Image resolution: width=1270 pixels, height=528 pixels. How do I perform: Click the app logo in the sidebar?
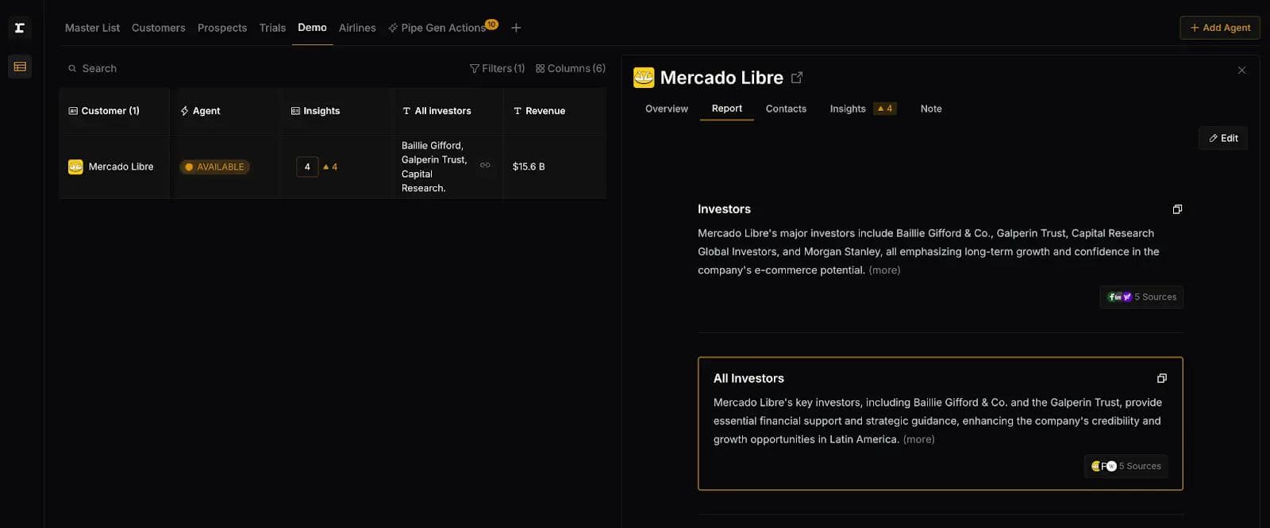pyautogui.click(x=20, y=28)
